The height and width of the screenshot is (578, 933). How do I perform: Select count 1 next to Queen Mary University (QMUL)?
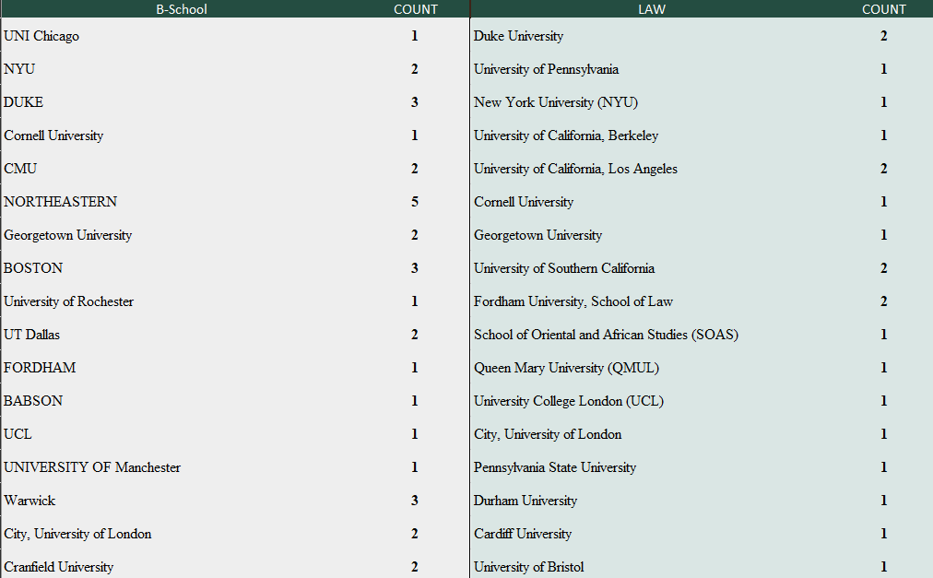tap(883, 368)
